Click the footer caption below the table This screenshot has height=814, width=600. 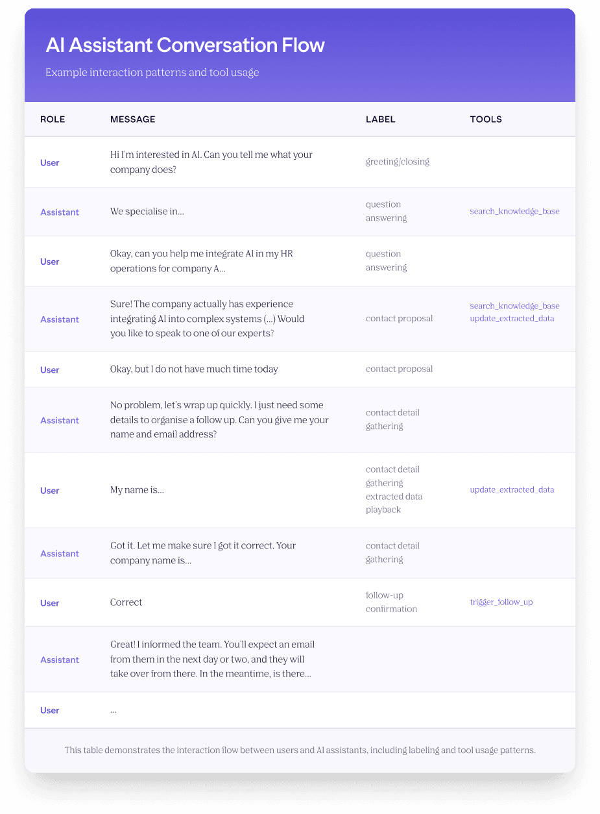[300, 750]
